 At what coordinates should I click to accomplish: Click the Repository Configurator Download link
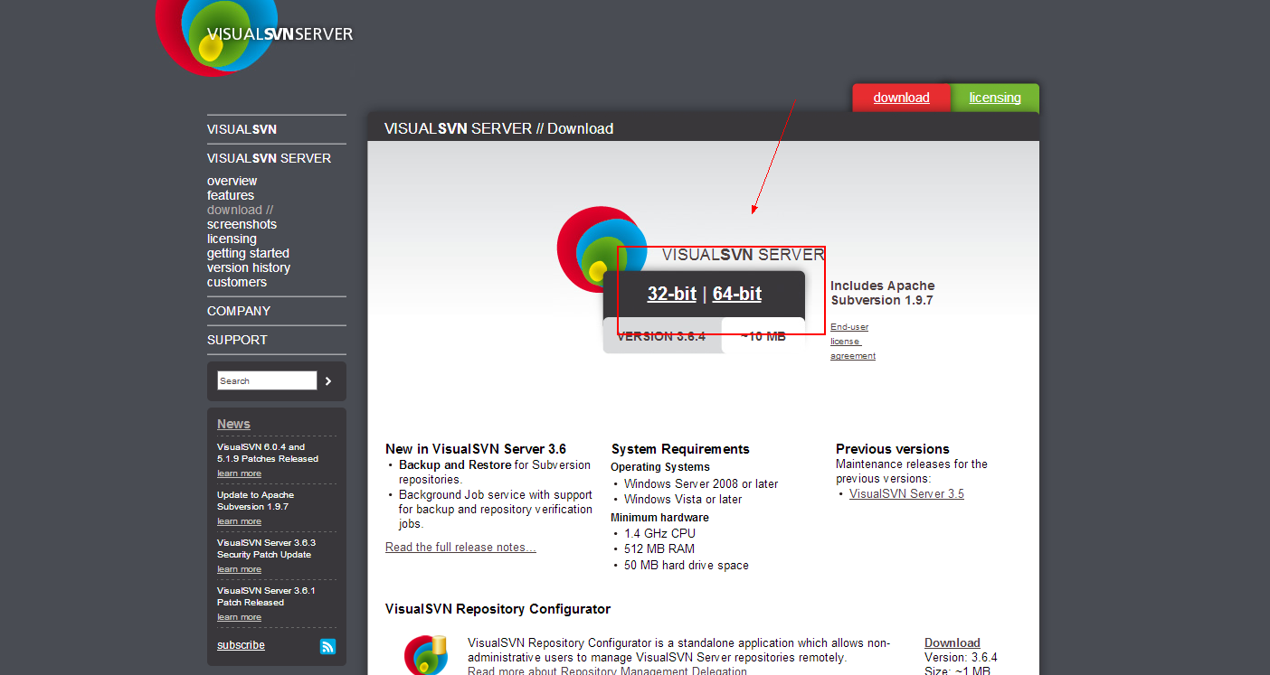tap(952, 643)
